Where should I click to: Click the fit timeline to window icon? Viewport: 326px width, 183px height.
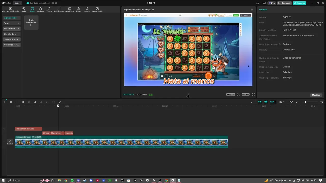click(x=291, y=102)
